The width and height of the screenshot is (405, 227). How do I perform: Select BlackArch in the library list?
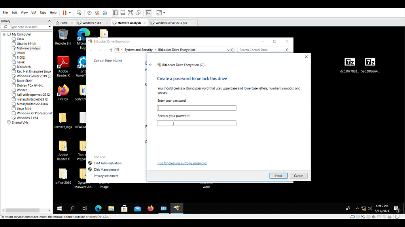tap(23, 67)
